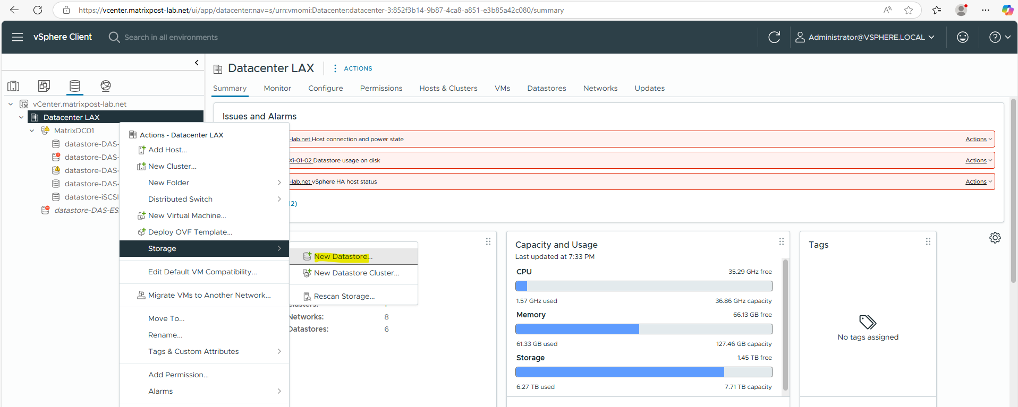Switch to the Configure tab
Viewport: 1018px width, 407px height.
(x=326, y=88)
